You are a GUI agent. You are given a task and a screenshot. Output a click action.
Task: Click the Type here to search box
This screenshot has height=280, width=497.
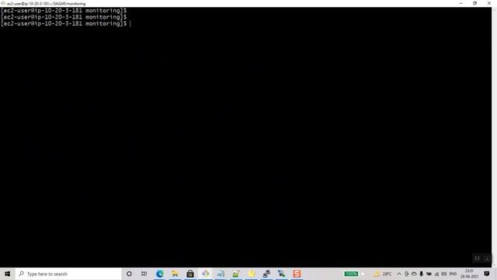68,274
